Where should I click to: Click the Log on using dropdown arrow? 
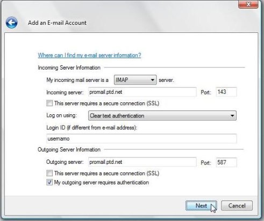pos(232,115)
